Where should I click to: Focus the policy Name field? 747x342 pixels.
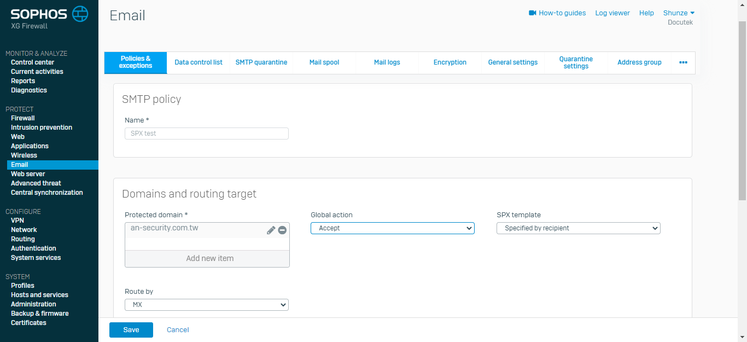(x=207, y=134)
